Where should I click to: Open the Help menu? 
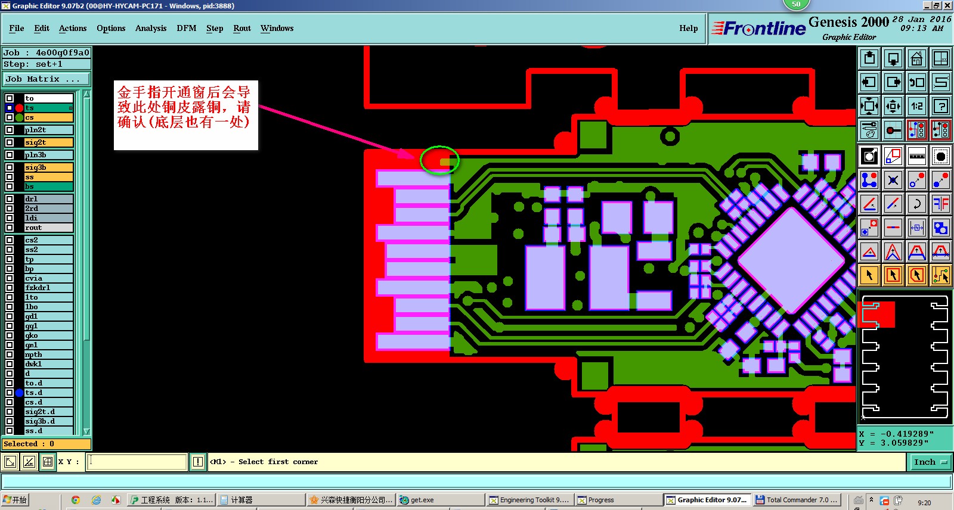689,28
